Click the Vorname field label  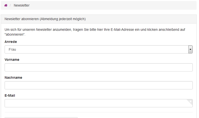(11, 60)
